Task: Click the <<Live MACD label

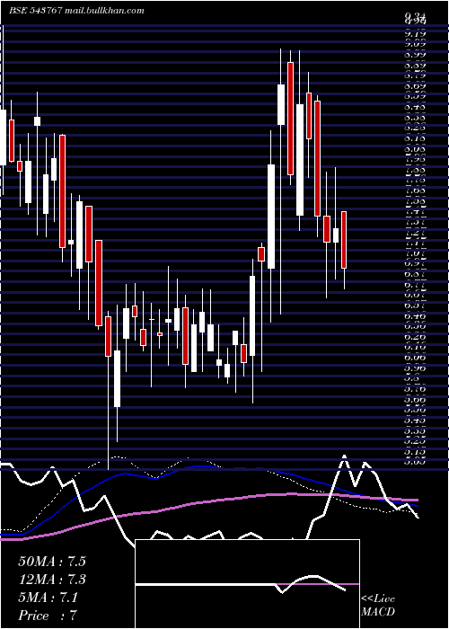Action: click(x=378, y=606)
